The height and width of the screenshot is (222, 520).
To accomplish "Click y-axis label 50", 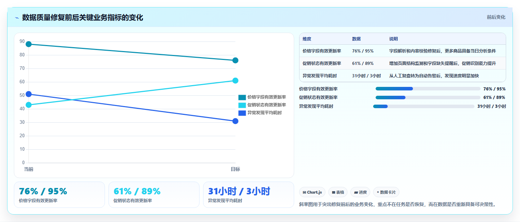I will click(x=22, y=95).
